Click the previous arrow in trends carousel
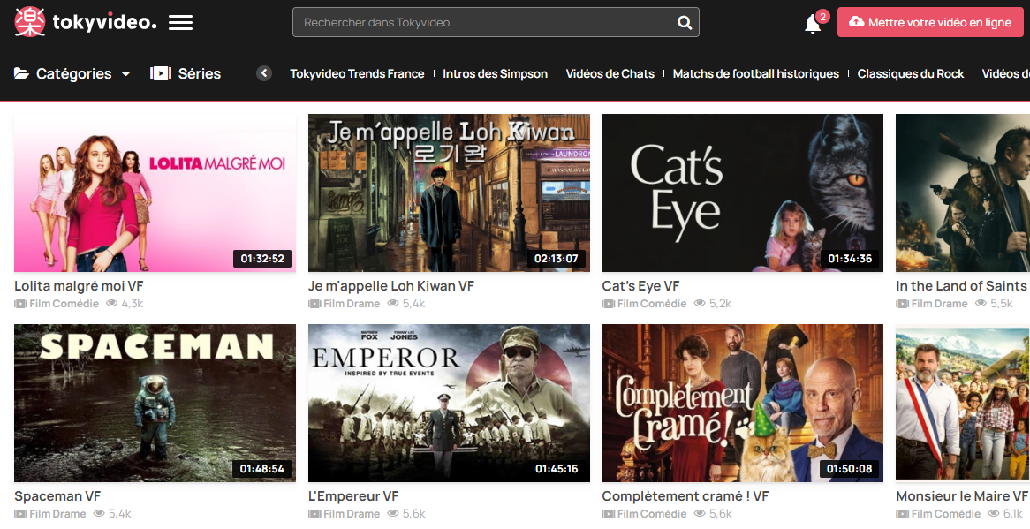Image resolution: width=1030 pixels, height=529 pixels. (x=264, y=72)
